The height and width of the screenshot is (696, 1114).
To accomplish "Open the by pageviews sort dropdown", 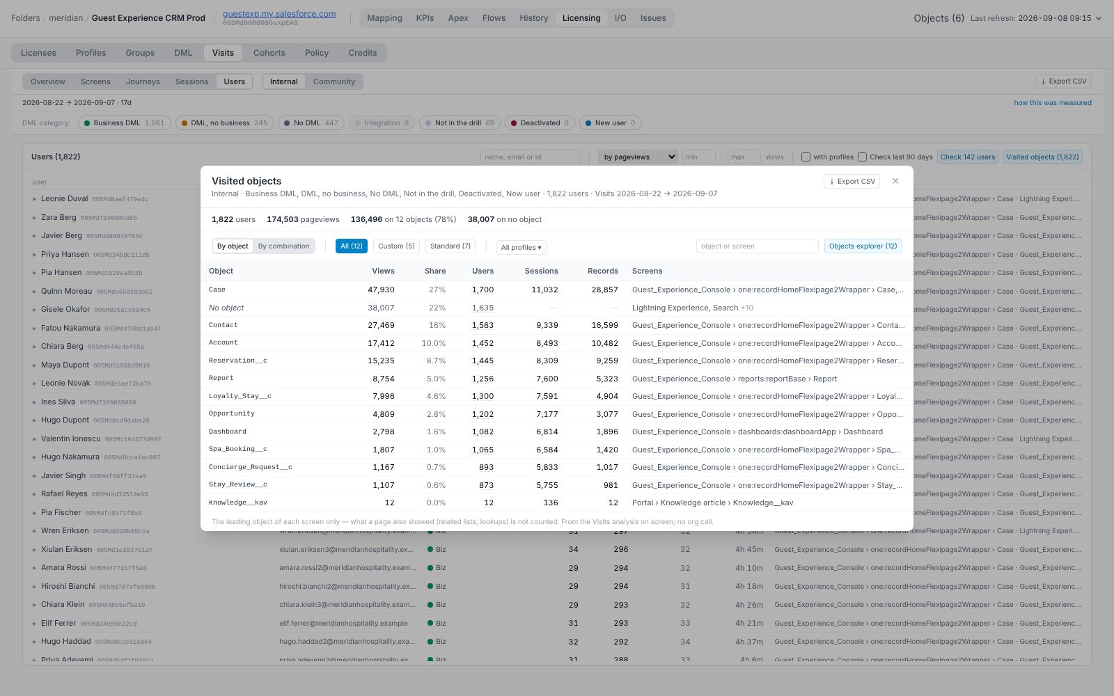I will click(638, 157).
